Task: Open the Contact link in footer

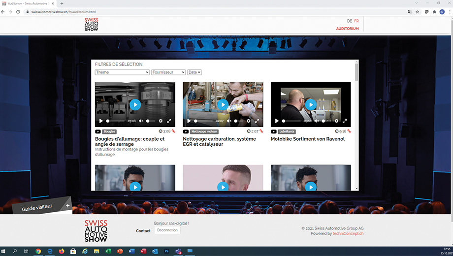Action: 143,231
